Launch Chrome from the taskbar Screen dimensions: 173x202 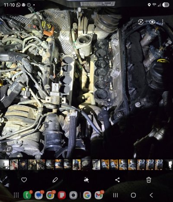click(50, 195)
